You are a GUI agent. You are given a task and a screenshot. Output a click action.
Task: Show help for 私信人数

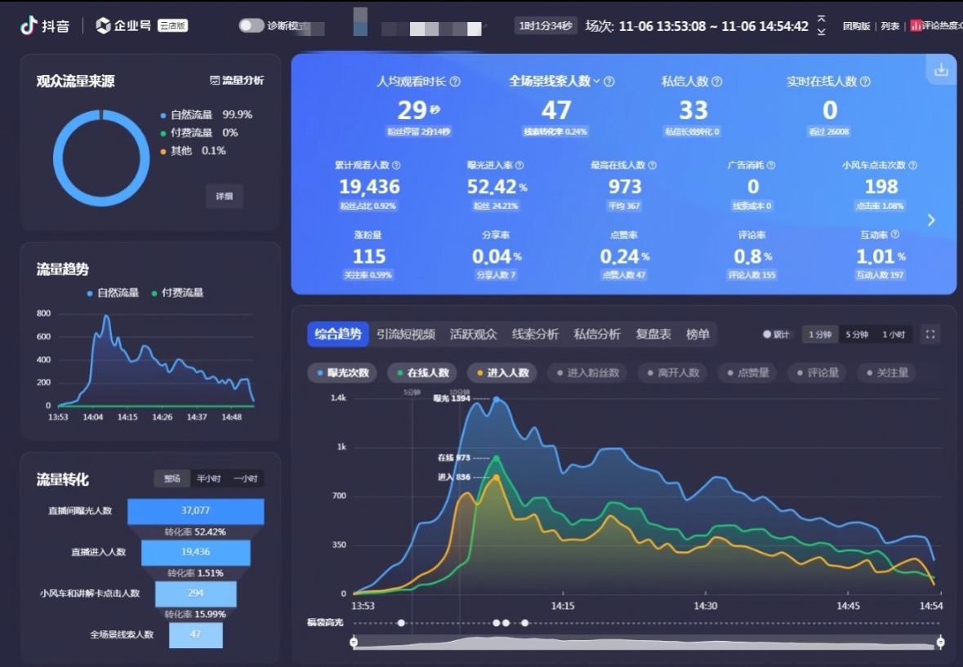(x=716, y=82)
